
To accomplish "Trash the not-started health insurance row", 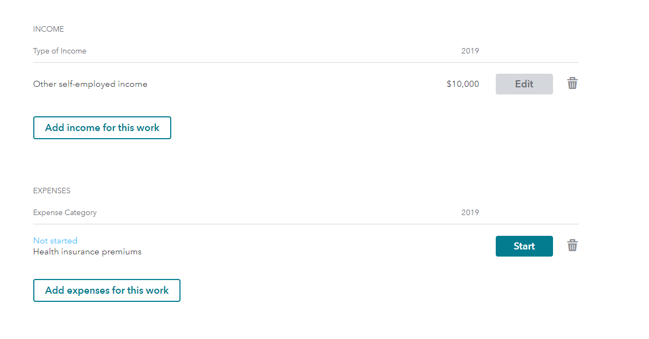I will pos(572,245).
